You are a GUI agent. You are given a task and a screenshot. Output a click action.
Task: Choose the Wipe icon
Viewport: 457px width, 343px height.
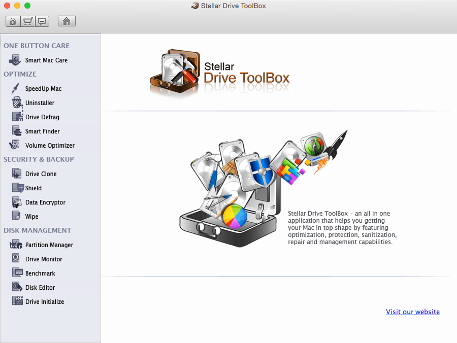pyautogui.click(x=16, y=216)
